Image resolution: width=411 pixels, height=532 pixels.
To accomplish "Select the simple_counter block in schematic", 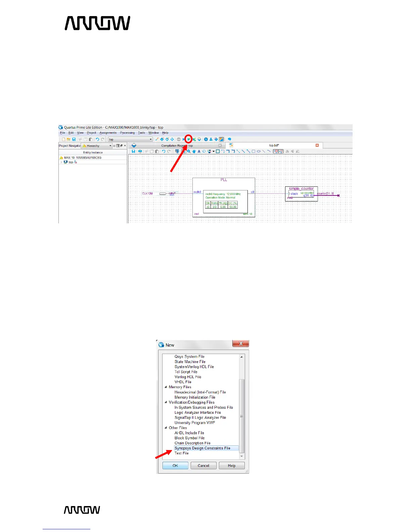I will coord(301,193).
